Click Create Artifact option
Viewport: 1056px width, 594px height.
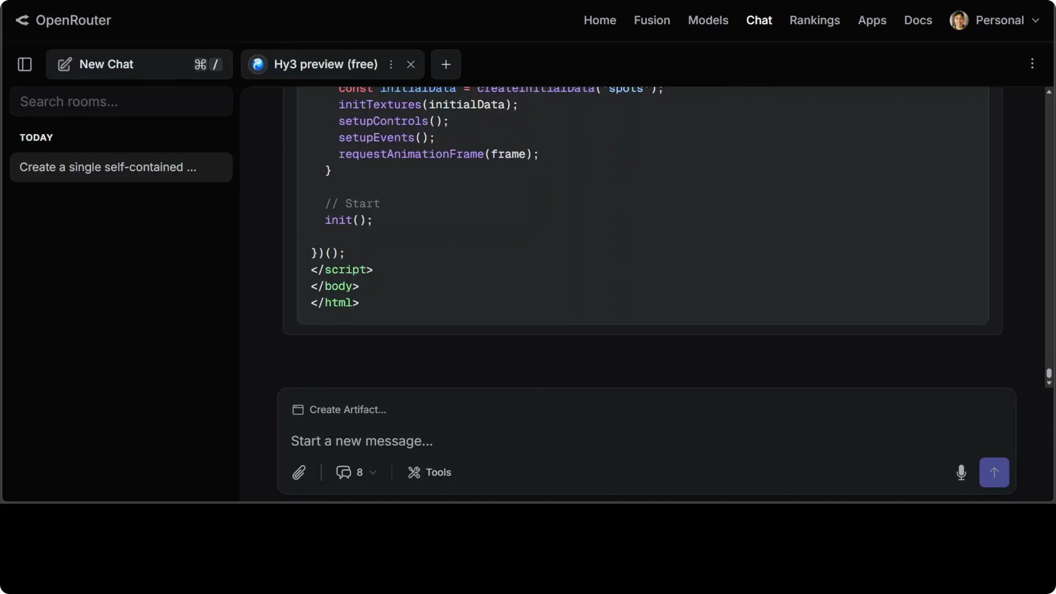pyautogui.click(x=339, y=410)
